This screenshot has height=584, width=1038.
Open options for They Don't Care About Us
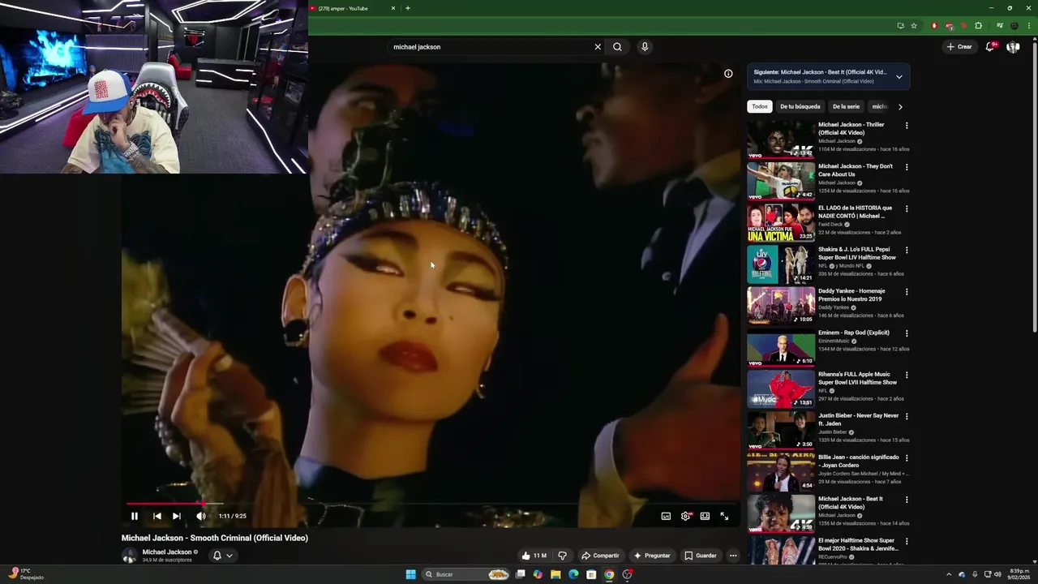tap(907, 167)
